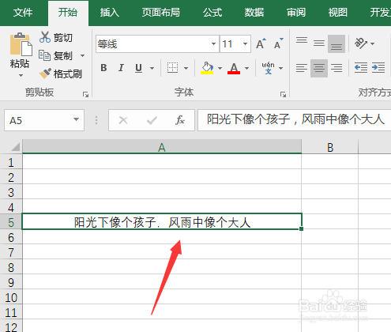The width and height of the screenshot is (391, 332).
Task: Open the Name Box A5 dropdown
Action: 76,119
